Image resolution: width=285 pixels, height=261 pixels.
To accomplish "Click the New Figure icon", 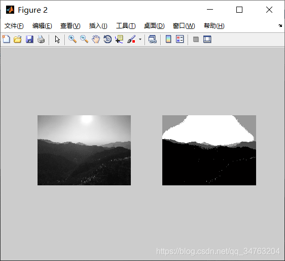I will coord(6,39).
